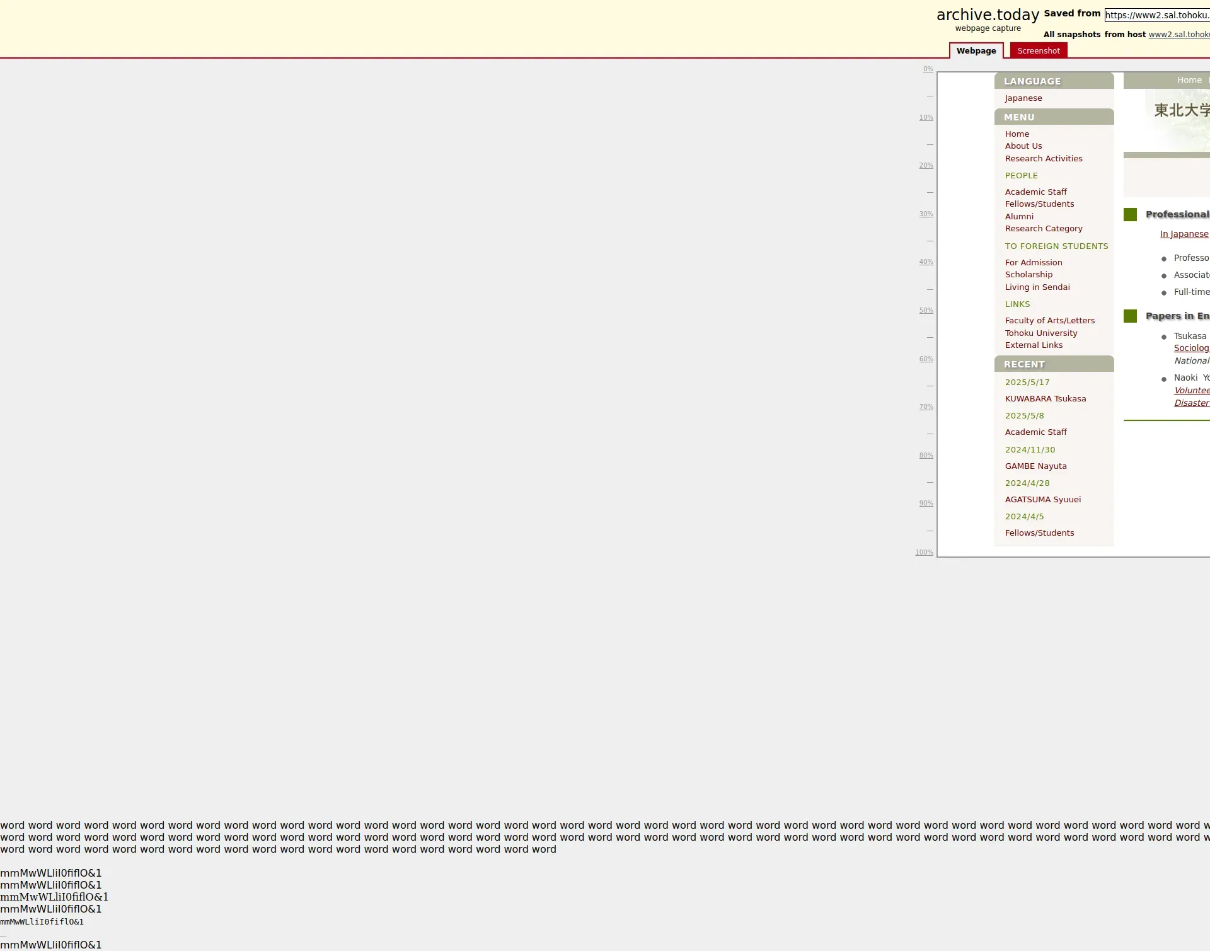Screen dimensions: 1210x951
Task: Jump to 50% scroll marker
Action: pos(925,311)
